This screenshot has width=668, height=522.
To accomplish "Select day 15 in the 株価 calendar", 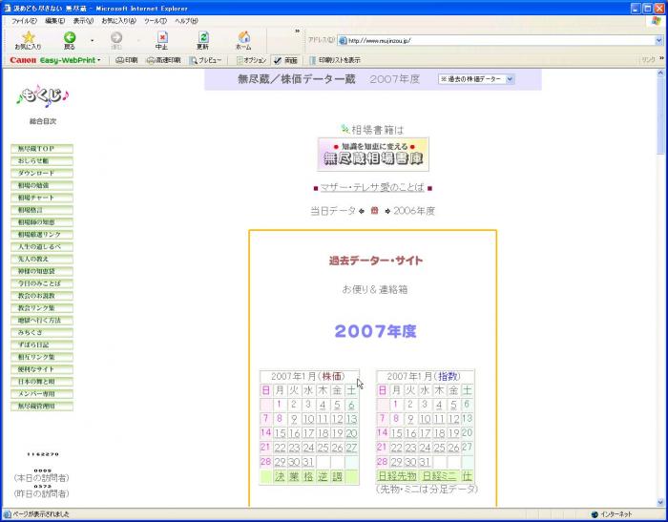I will click(x=281, y=433).
